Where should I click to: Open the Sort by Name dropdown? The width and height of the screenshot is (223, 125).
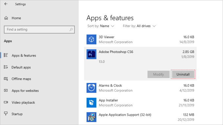pyautogui.click(x=101, y=26)
